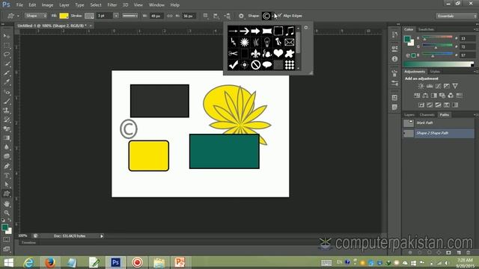
Task: Open the Layer menu
Action: pyautogui.click(x=64, y=5)
